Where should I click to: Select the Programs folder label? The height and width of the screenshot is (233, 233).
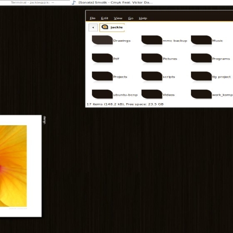point(221,59)
